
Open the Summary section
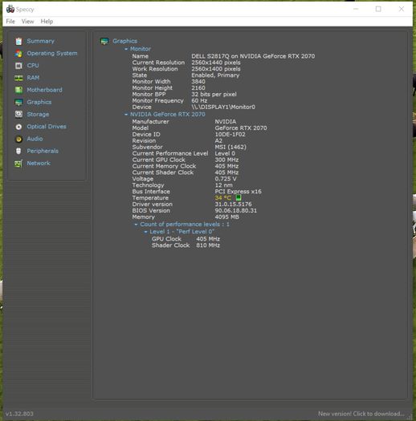pos(41,41)
